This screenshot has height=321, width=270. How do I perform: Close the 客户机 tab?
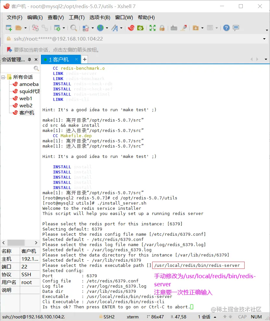pos(76,59)
